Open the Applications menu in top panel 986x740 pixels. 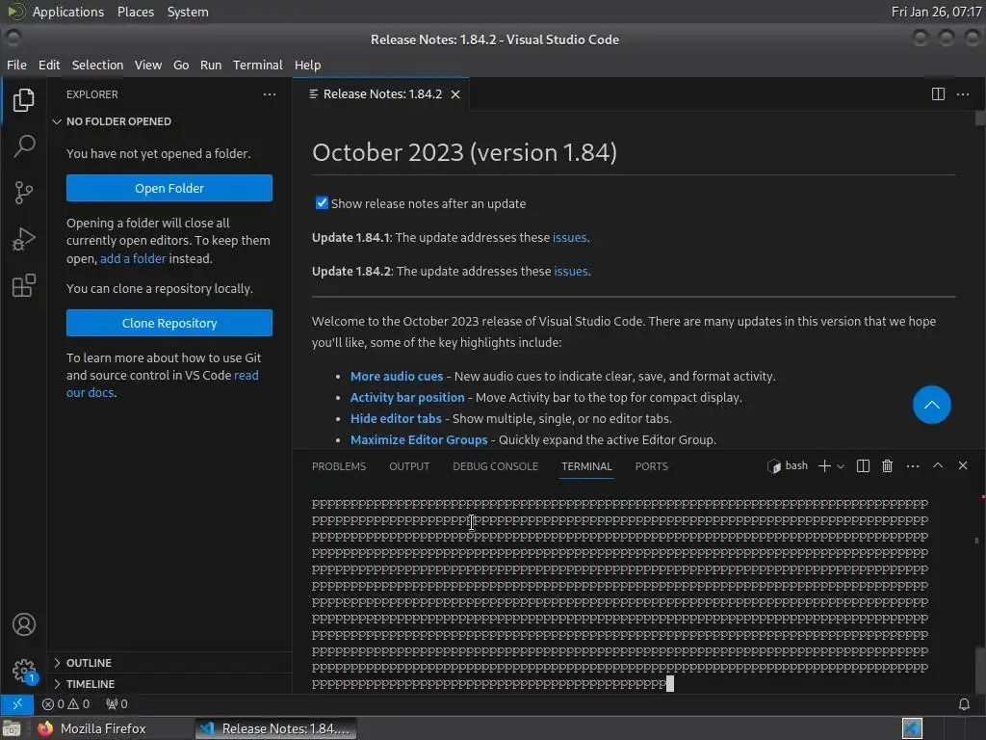pyautogui.click(x=68, y=12)
